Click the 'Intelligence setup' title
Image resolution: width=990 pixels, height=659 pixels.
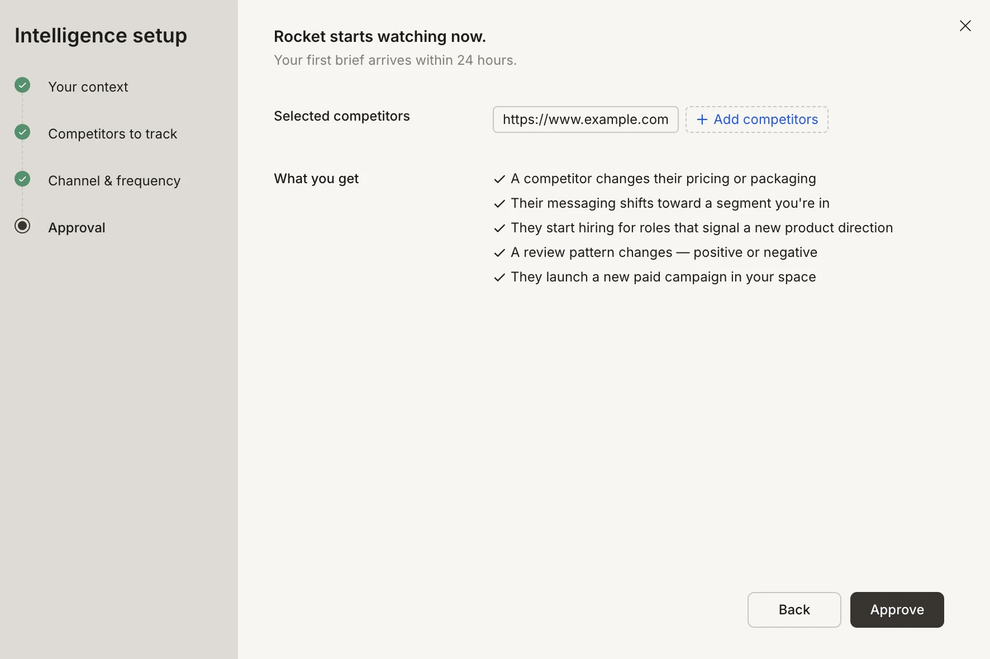[101, 35]
